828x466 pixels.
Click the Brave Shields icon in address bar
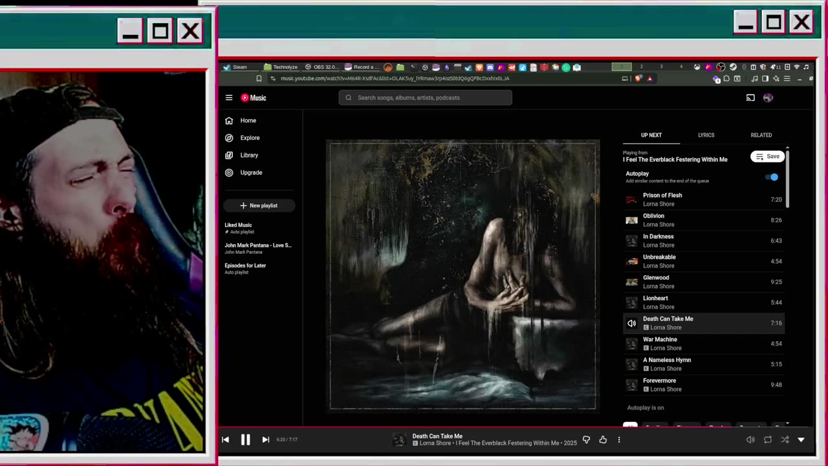pyautogui.click(x=638, y=78)
